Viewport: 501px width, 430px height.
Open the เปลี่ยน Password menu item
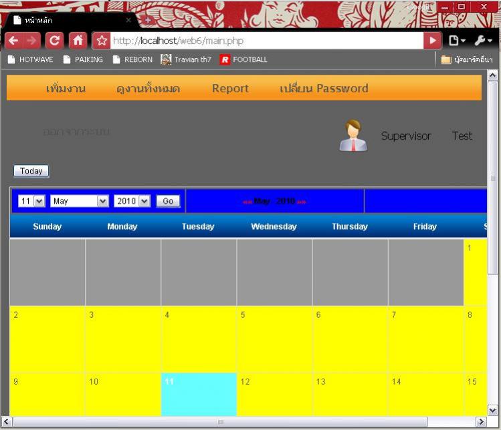point(324,88)
